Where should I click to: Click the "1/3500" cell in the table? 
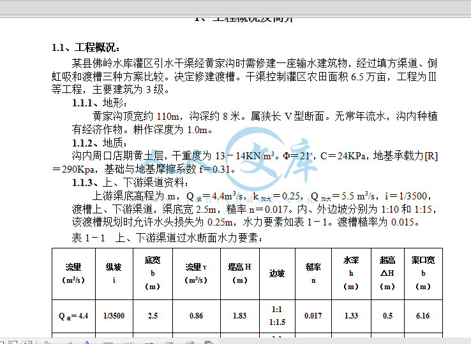point(114,316)
